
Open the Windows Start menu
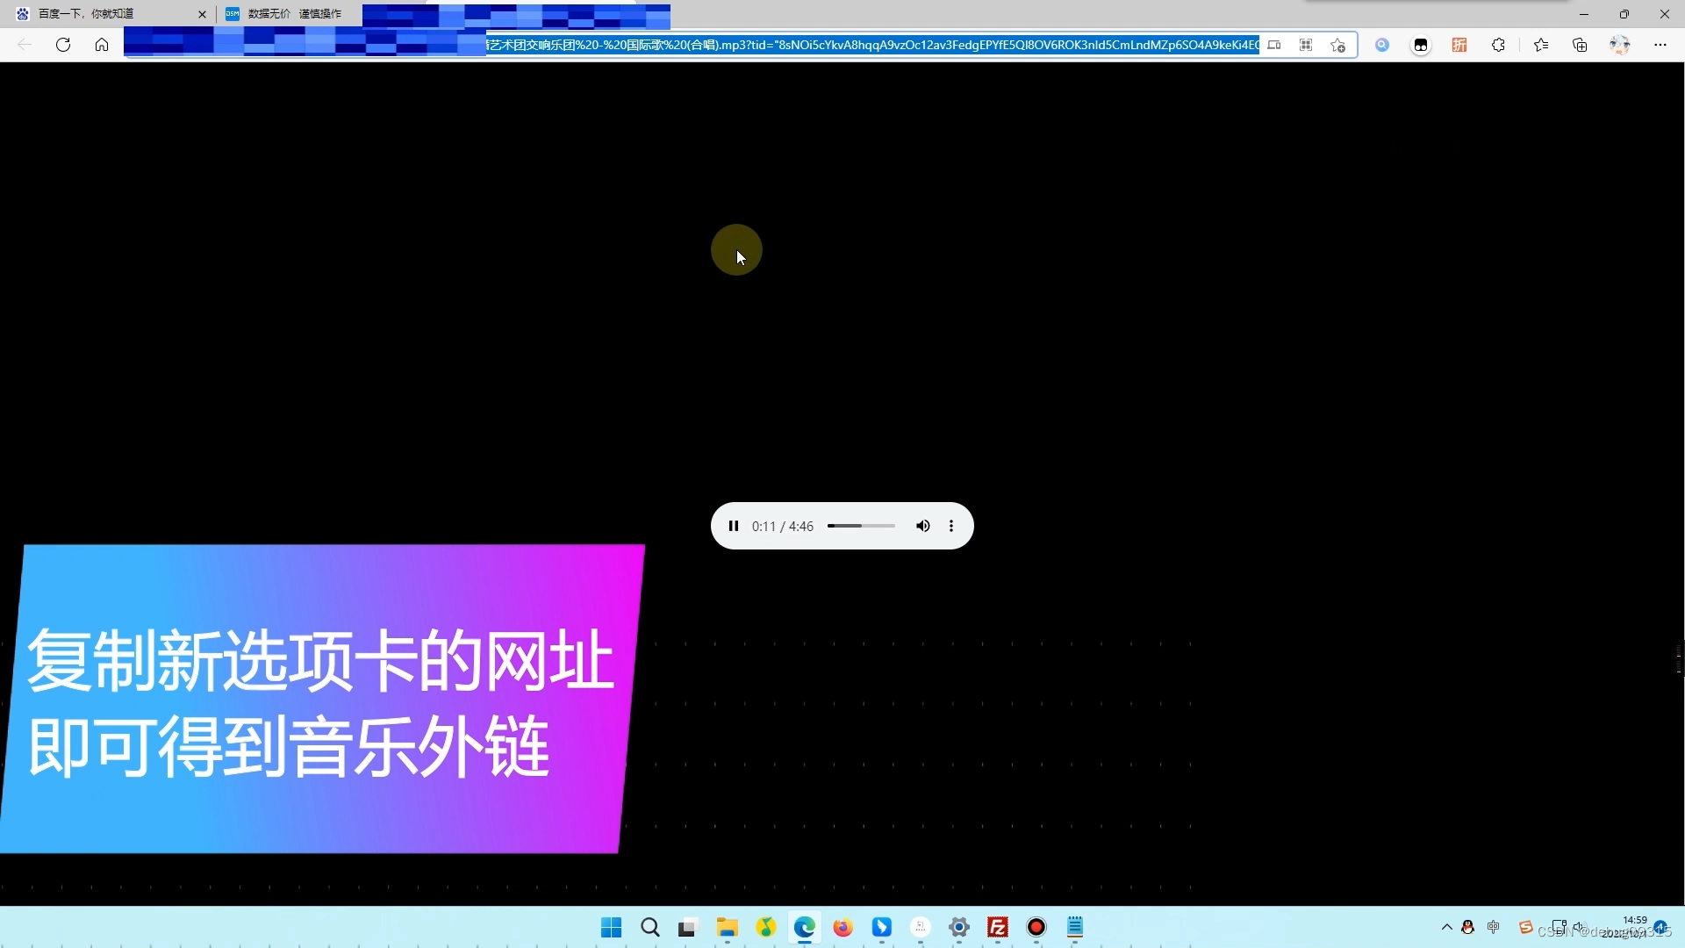[612, 927]
